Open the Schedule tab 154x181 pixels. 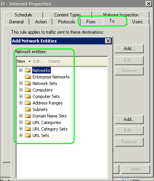[x=23, y=15]
